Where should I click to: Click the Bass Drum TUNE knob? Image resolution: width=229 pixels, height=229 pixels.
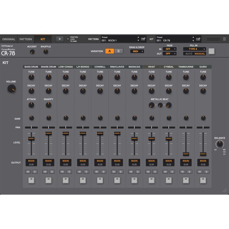31,77
